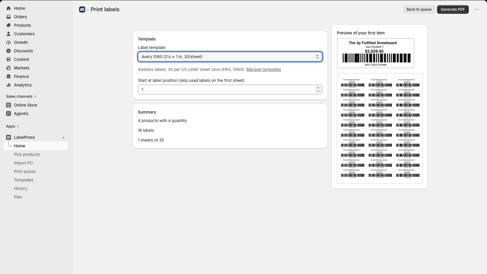Open the three-dot more actions menu
487x274 pixels.
coord(477,9)
